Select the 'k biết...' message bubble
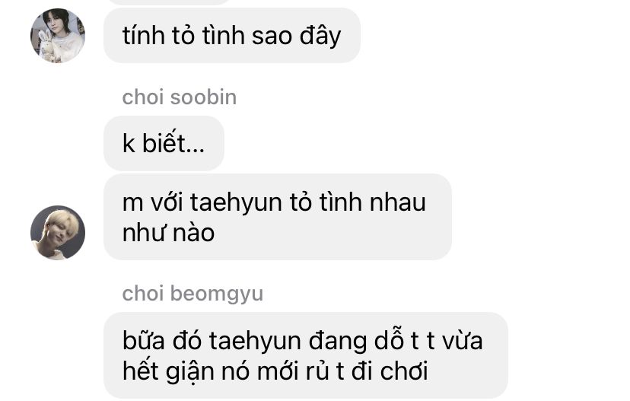This screenshot has height=401, width=630. (164, 144)
